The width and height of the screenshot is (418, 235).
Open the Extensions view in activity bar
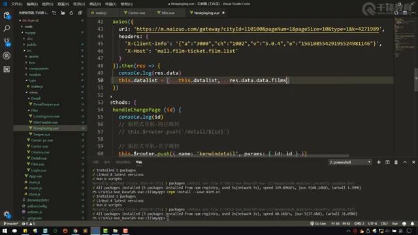click(x=7, y=69)
